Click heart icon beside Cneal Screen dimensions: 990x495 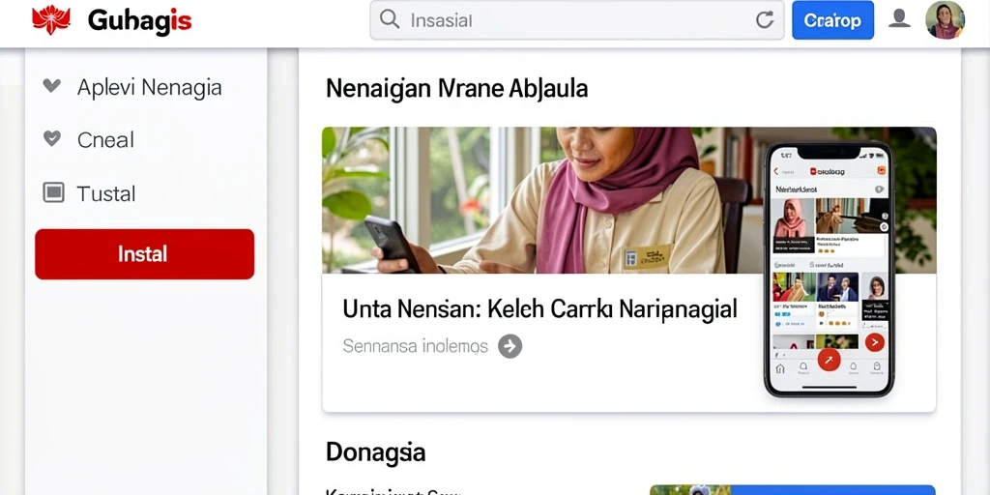click(52, 138)
